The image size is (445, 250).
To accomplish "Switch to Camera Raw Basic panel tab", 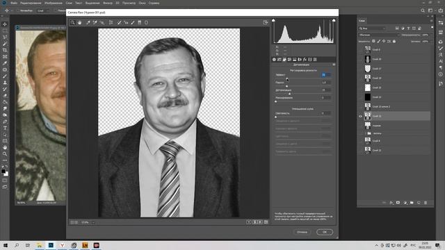I will click(274, 60).
